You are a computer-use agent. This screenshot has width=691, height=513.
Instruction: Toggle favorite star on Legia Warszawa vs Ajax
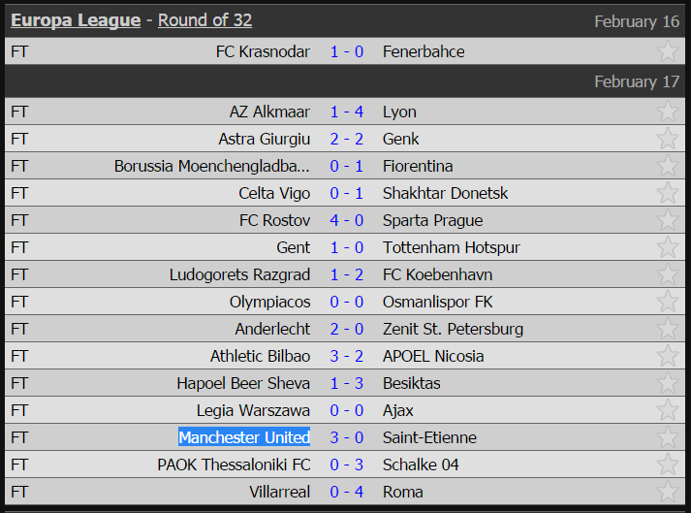click(668, 410)
